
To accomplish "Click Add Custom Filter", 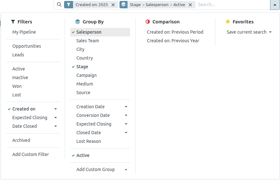I will tap(30, 154).
